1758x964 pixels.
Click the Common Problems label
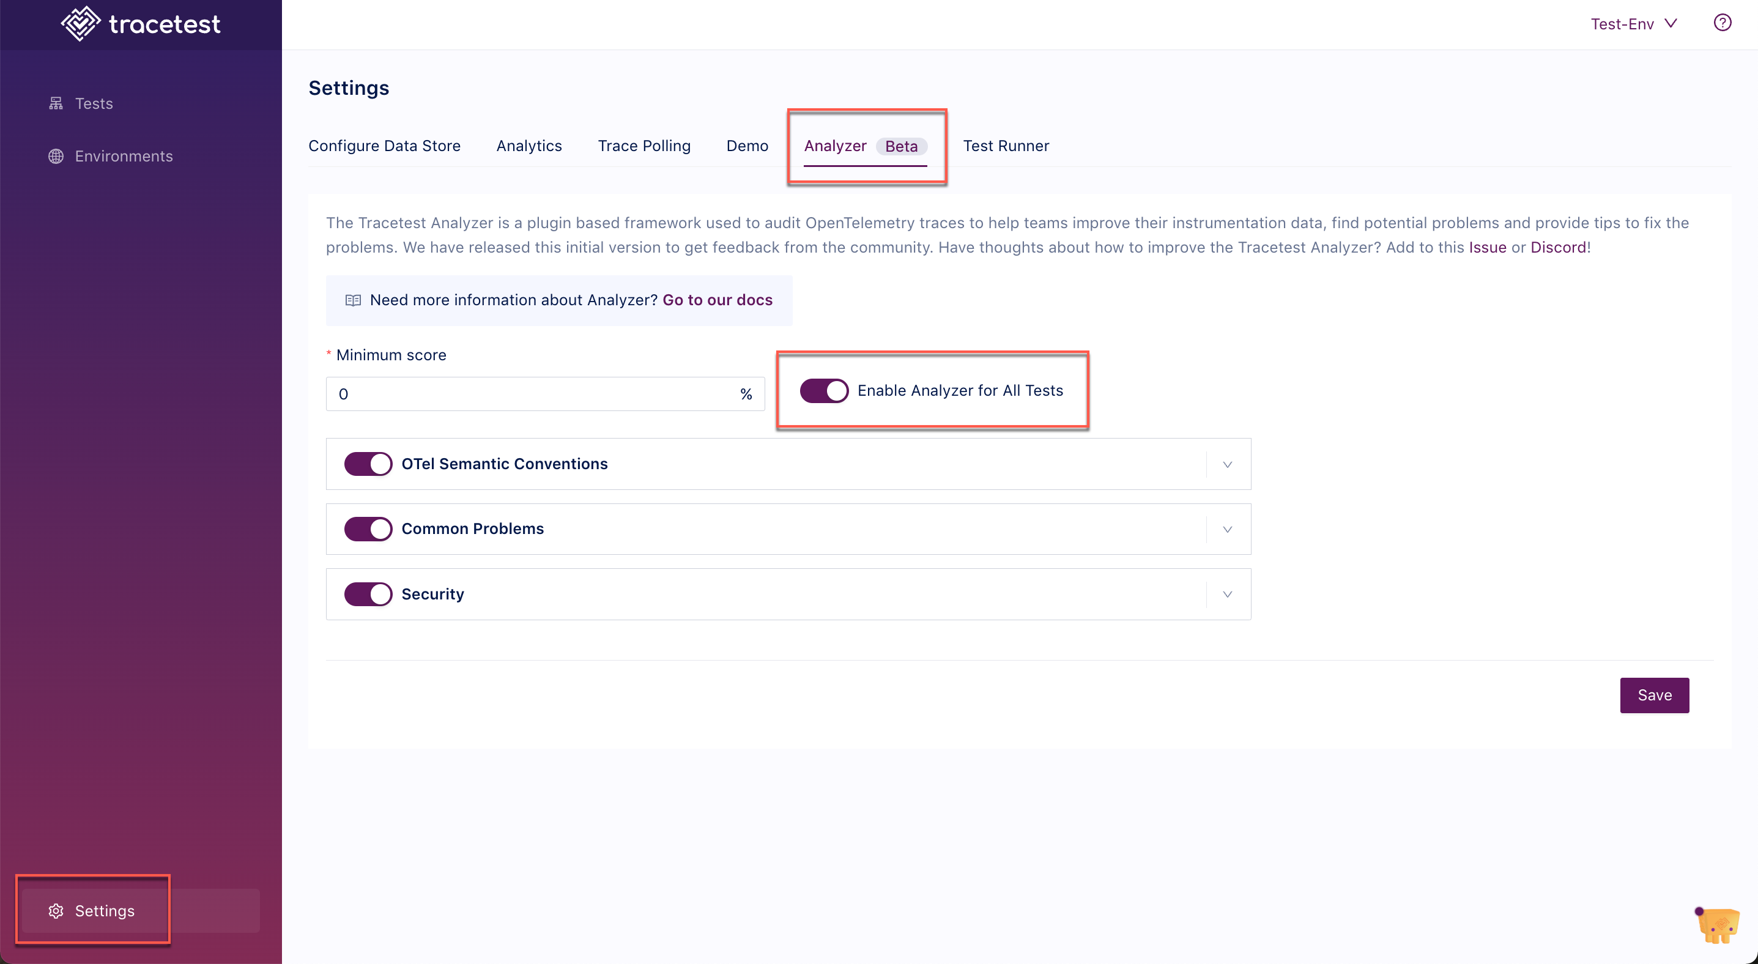pos(472,528)
